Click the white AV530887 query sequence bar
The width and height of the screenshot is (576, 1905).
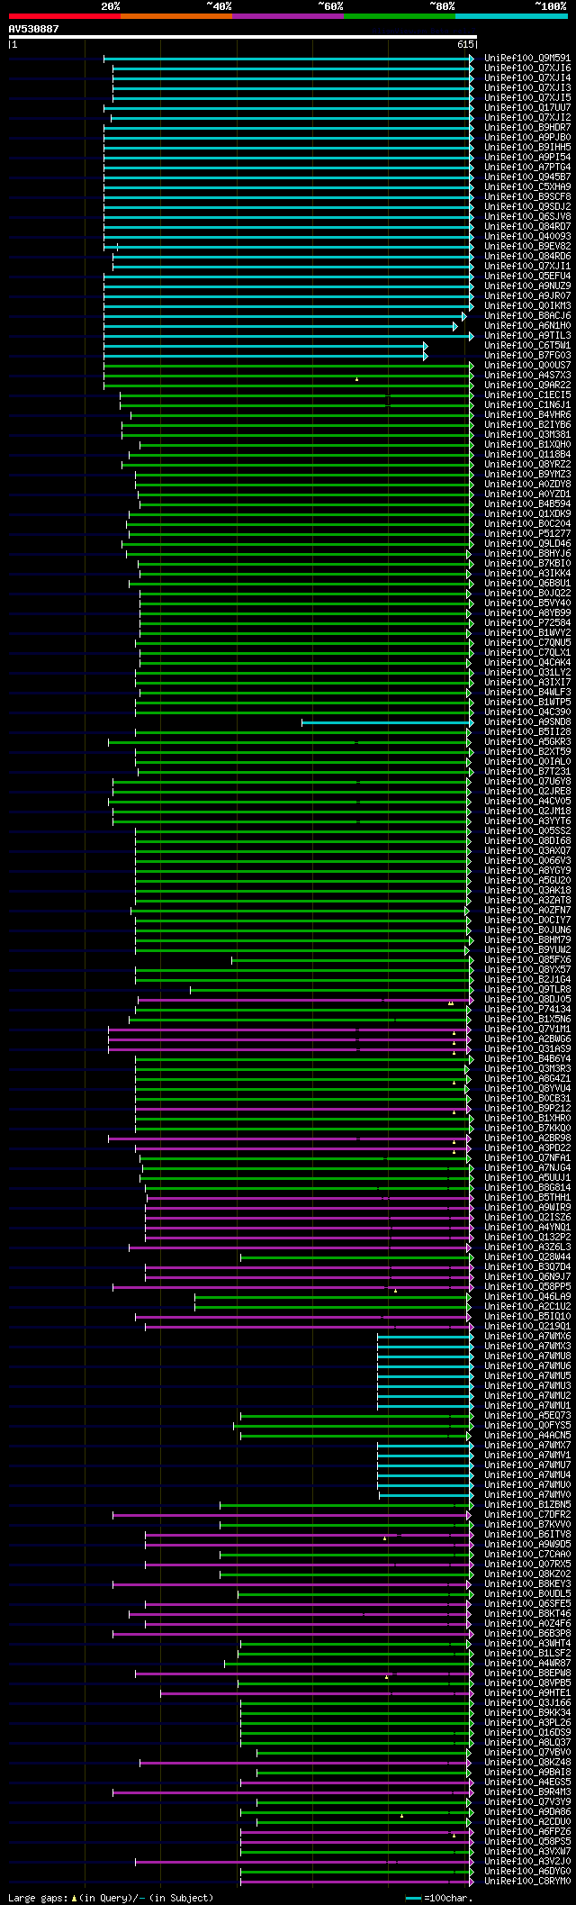[x=242, y=37]
